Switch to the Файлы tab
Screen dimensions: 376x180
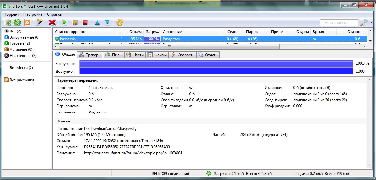coord(157,55)
